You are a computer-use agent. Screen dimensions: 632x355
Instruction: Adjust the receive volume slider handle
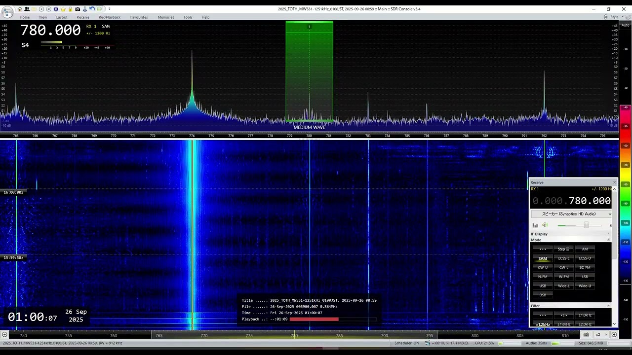(x=586, y=225)
